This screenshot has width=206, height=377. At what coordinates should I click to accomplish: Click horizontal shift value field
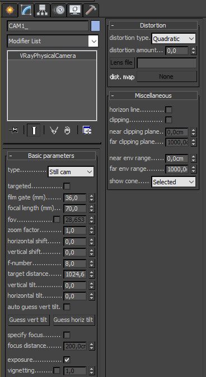(x=75, y=242)
